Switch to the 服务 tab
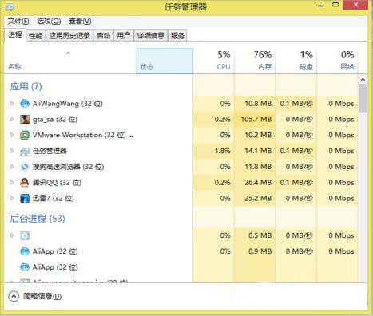 pyautogui.click(x=177, y=36)
